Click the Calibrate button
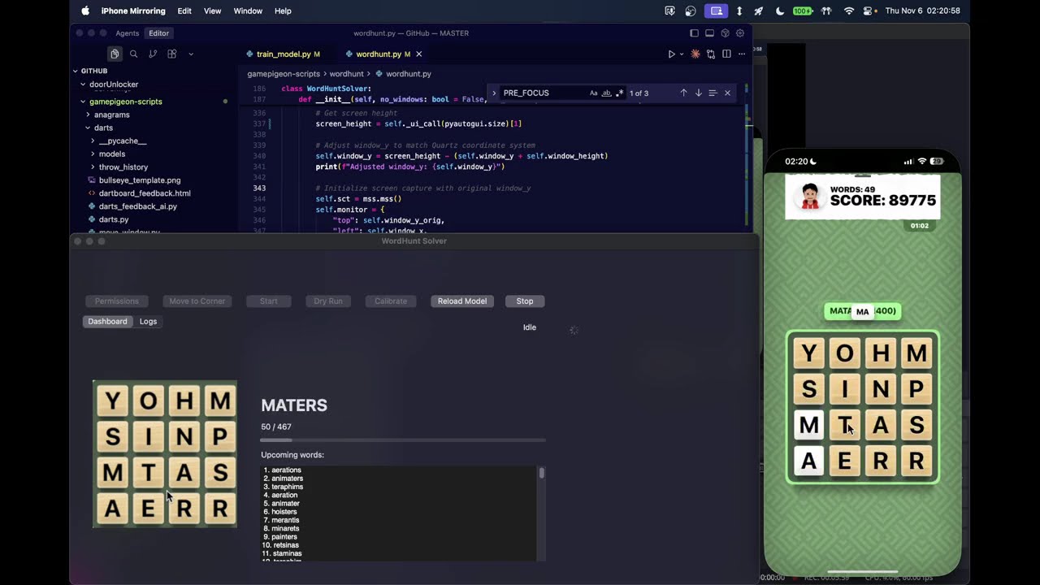Viewport: 1040px width, 585px height. click(391, 301)
